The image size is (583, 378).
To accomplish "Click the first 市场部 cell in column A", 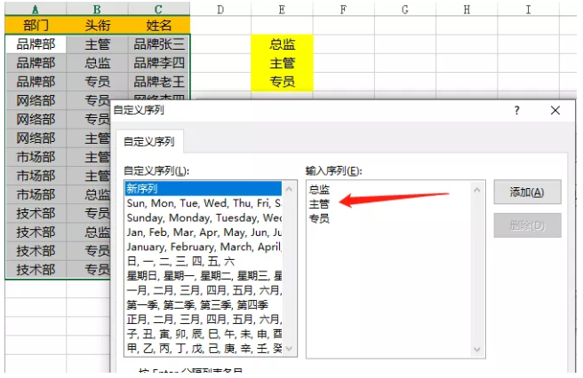I will tap(36, 157).
